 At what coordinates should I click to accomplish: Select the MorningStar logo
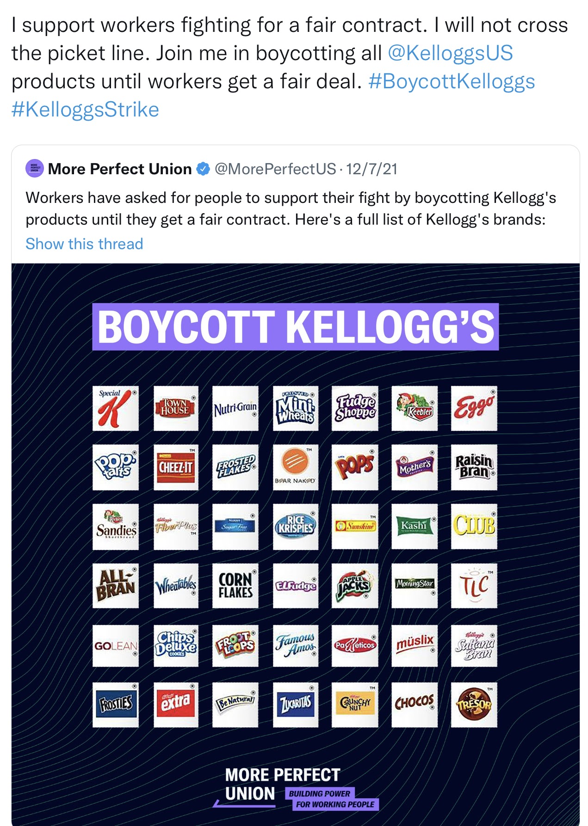(415, 585)
